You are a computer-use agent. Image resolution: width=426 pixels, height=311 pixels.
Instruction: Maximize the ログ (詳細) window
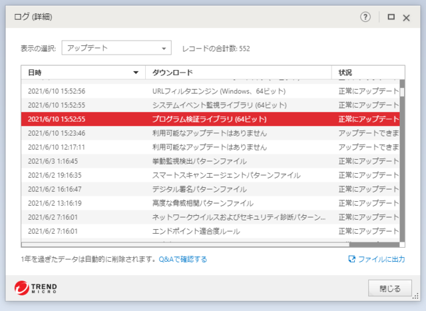coord(391,17)
